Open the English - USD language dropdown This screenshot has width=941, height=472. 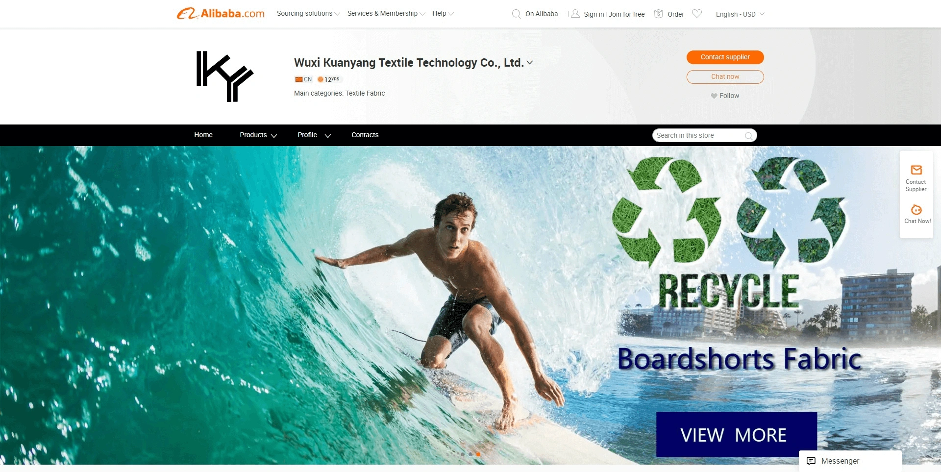coord(740,14)
